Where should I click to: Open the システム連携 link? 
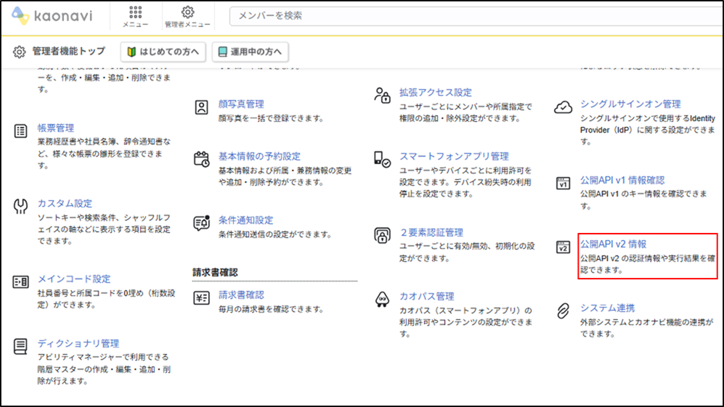pos(608,308)
